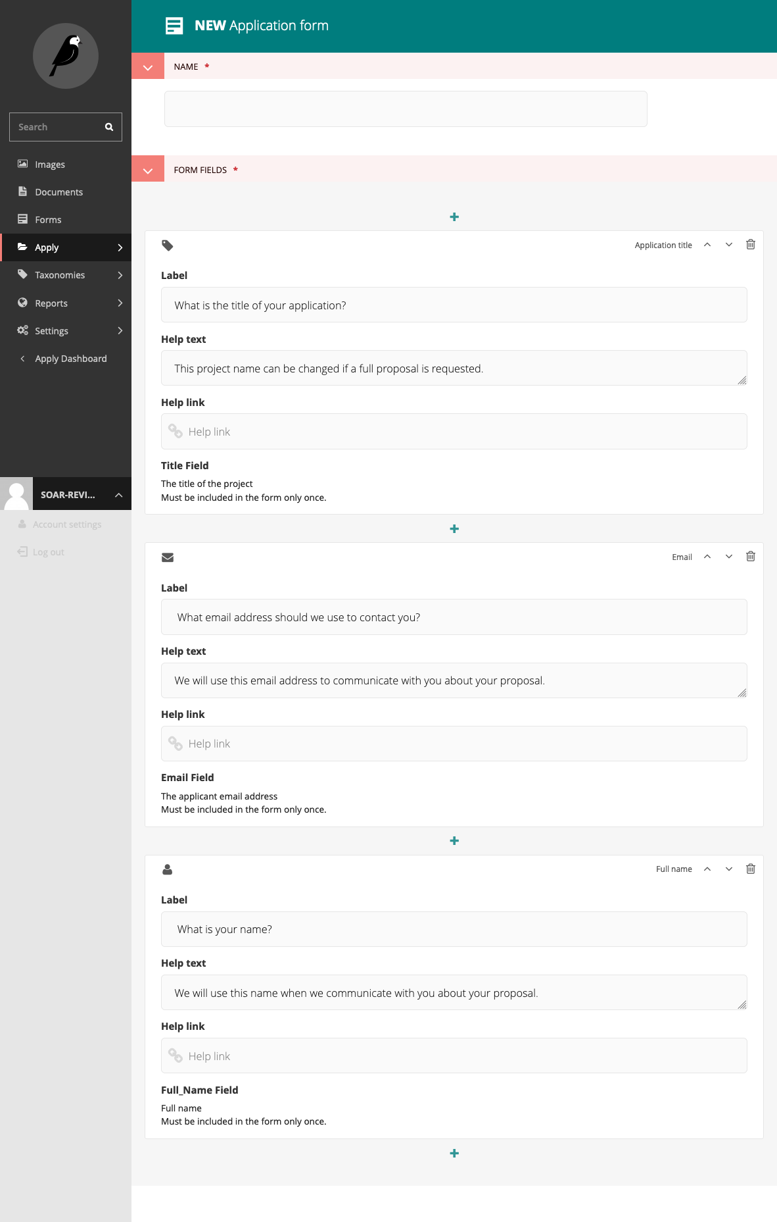Viewport: 777px width, 1222px height.
Task: Click the person icon on Full name field
Action: tap(168, 869)
